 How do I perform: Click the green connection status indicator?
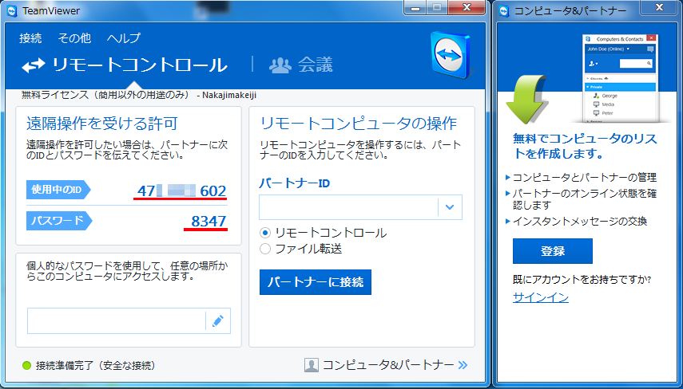[x=27, y=366]
